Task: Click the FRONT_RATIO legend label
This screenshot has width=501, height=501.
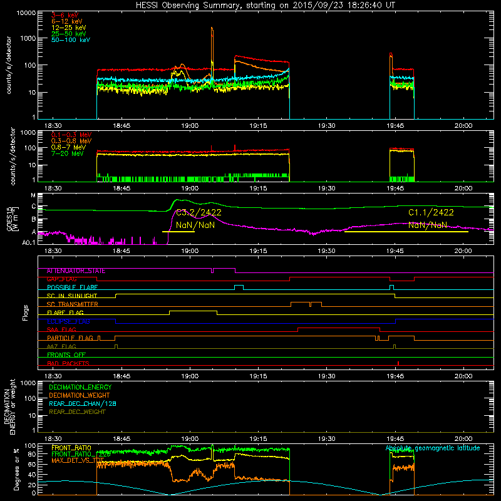Action: pos(71,448)
